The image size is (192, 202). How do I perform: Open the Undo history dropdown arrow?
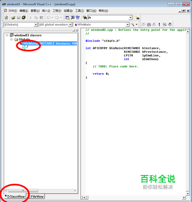pyautogui.click(x=53, y=18)
